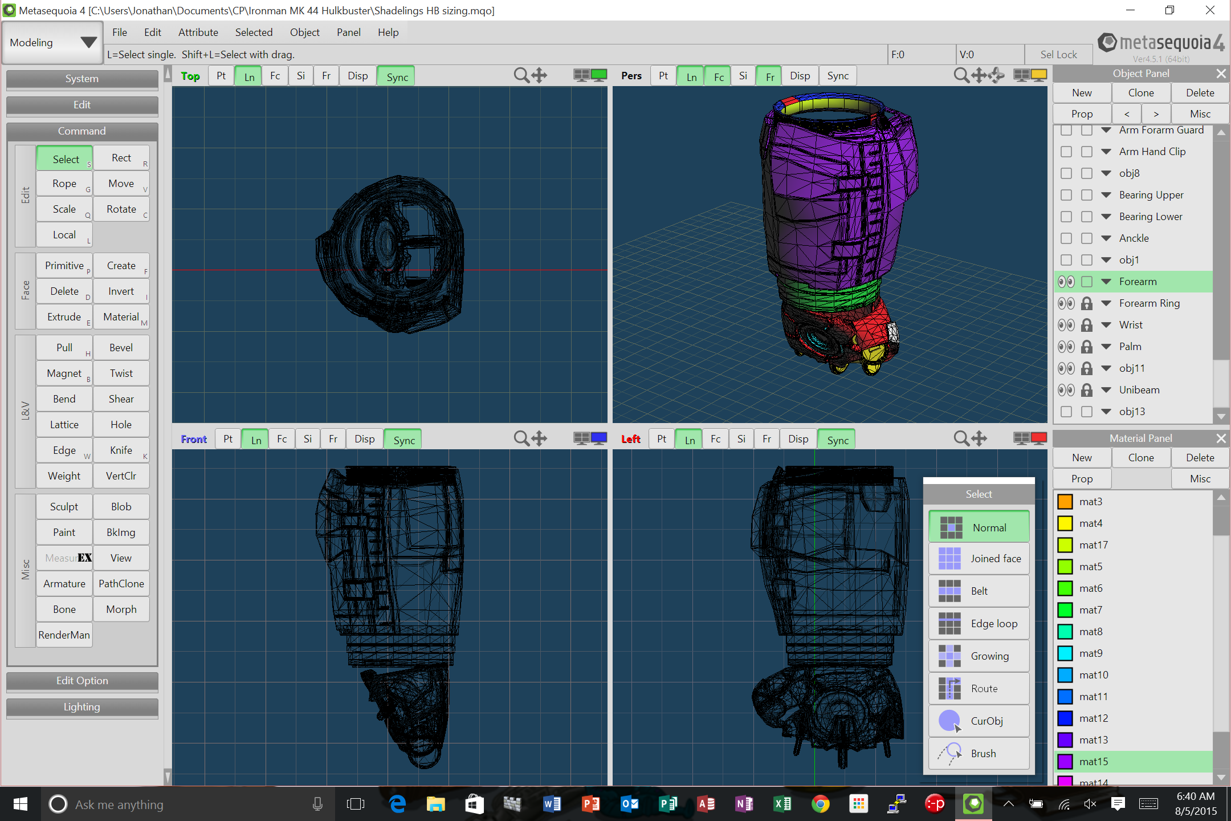Collapse the obj13 triangle
The image size is (1231, 821).
[1106, 412]
